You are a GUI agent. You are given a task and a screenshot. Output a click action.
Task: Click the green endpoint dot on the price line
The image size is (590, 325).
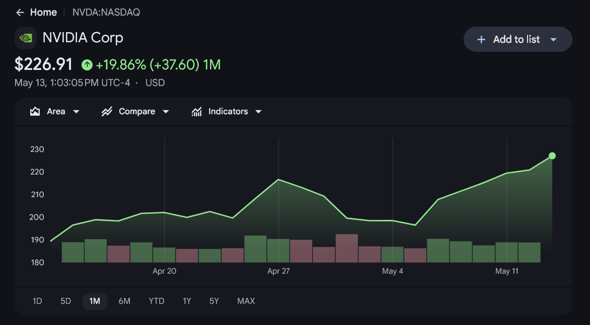552,156
